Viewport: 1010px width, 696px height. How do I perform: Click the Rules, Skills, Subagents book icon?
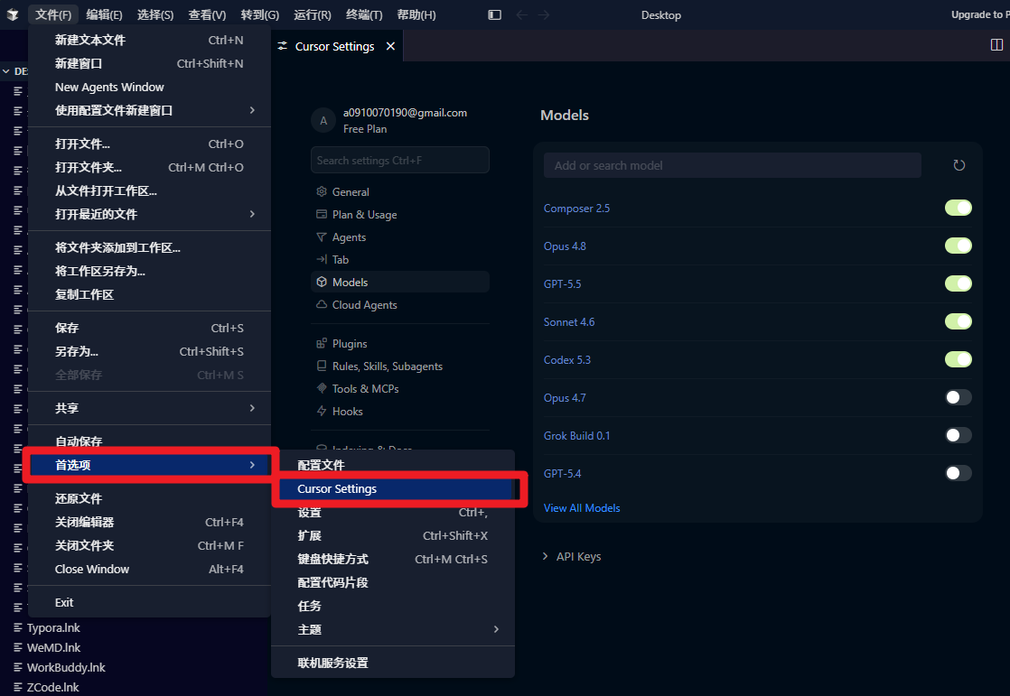[x=322, y=366]
